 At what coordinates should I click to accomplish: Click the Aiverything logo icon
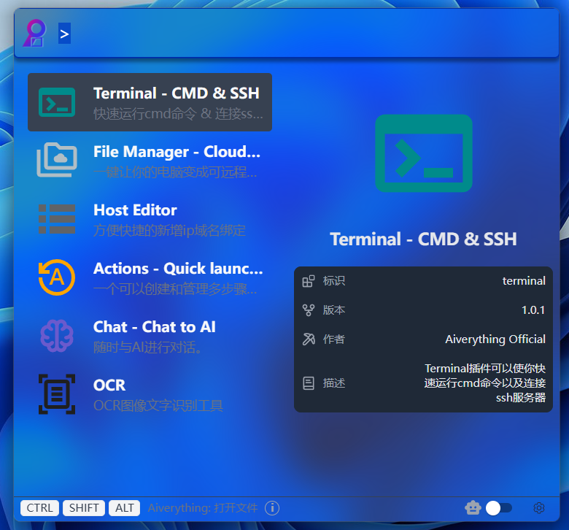pos(34,33)
